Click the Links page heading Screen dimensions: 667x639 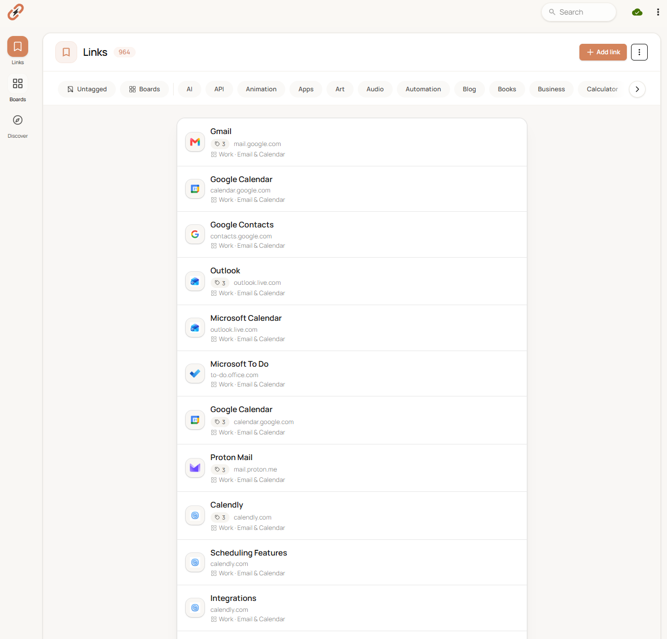(x=95, y=52)
